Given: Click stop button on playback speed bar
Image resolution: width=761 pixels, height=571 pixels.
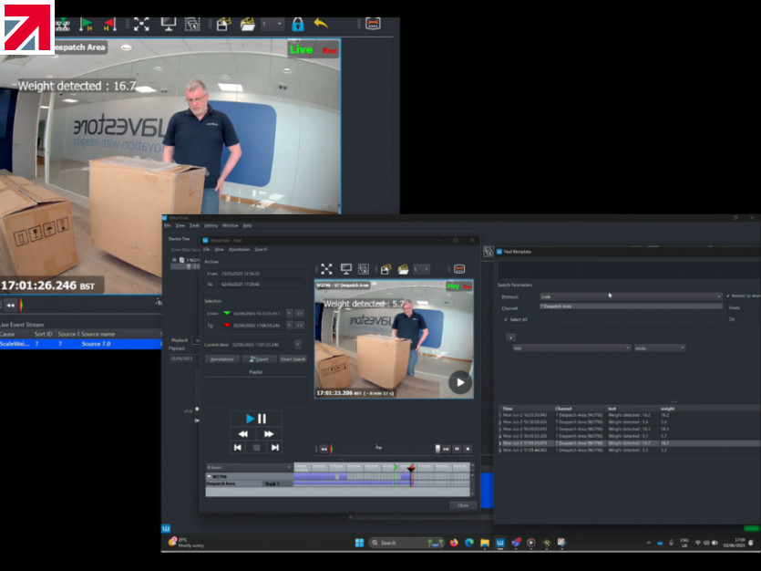Looking at the screenshot, I should tap(468, 449).
